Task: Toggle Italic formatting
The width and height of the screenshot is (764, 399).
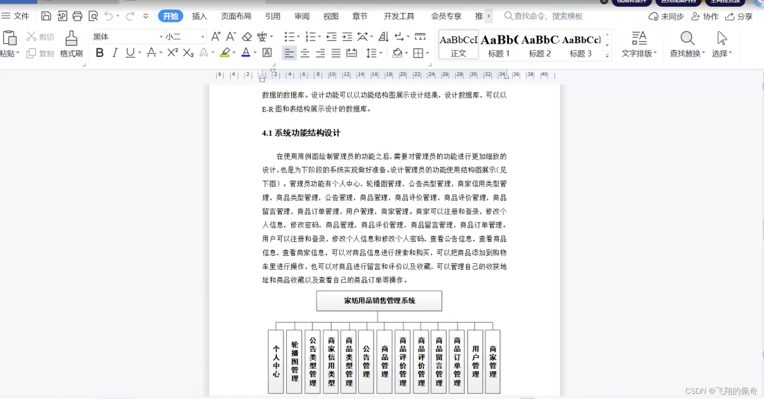Action: [x=115, y=53]
